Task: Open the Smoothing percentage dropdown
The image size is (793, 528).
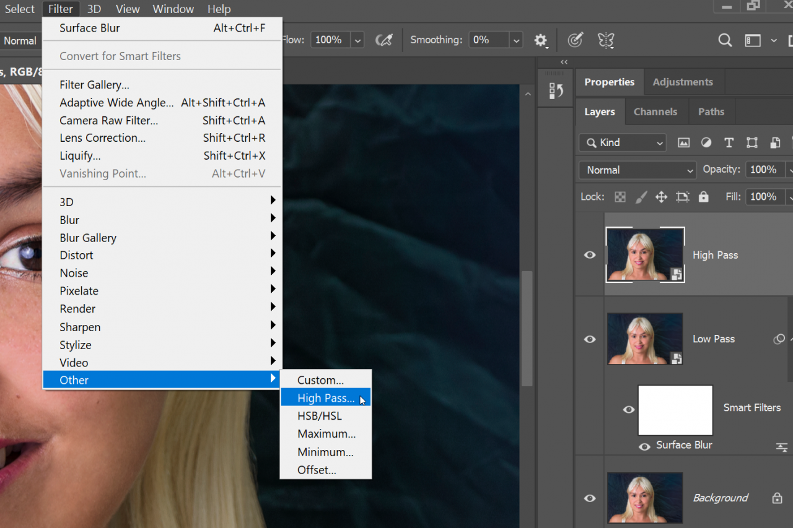Action: pos(516,40)
